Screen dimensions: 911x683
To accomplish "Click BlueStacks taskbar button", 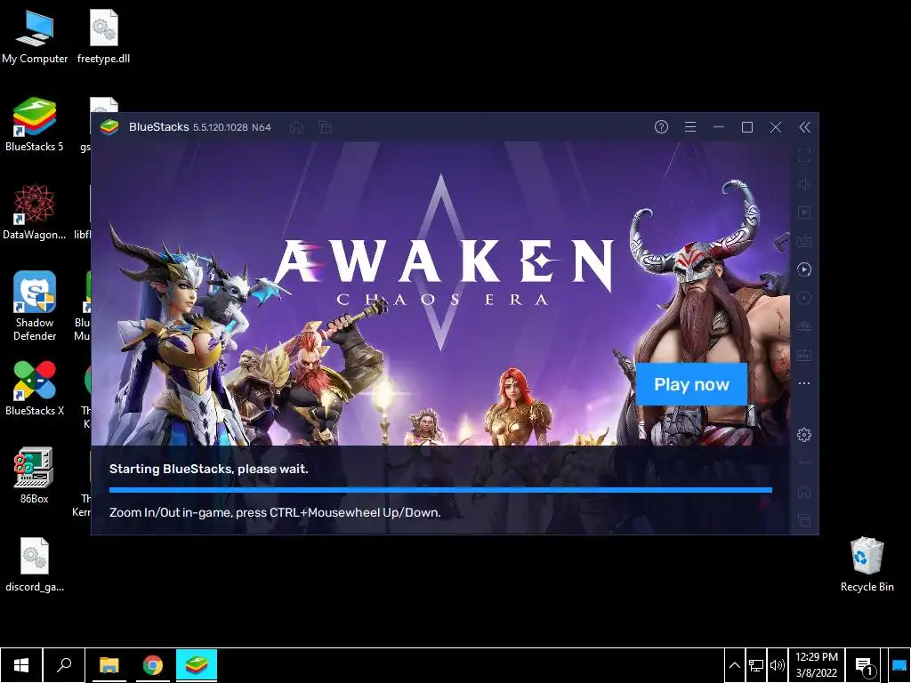I will [197, 665].
